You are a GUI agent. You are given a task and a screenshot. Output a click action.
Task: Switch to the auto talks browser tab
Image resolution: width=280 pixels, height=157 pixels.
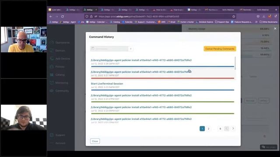pos(55,10)
